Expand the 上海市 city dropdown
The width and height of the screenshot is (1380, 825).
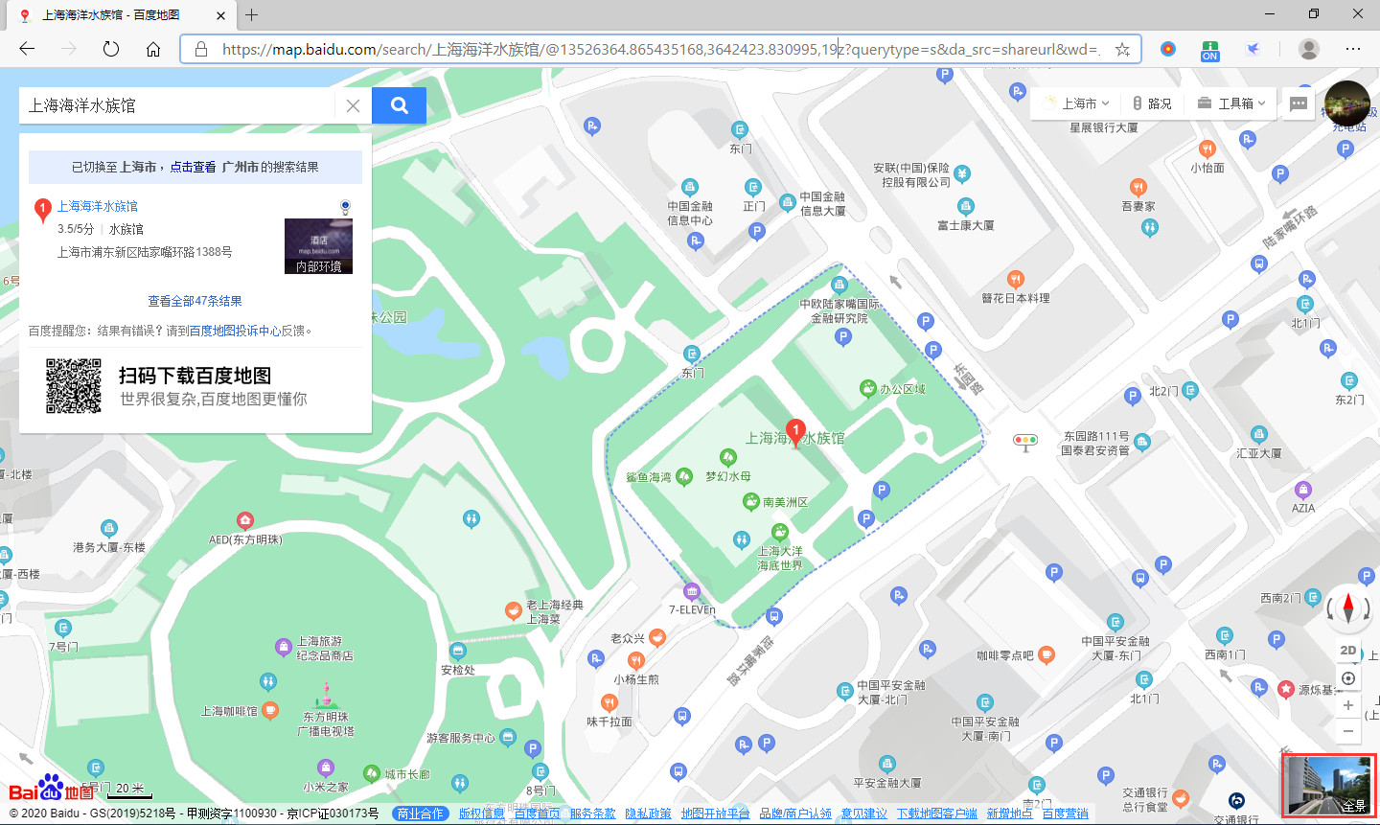[1077, 103]
